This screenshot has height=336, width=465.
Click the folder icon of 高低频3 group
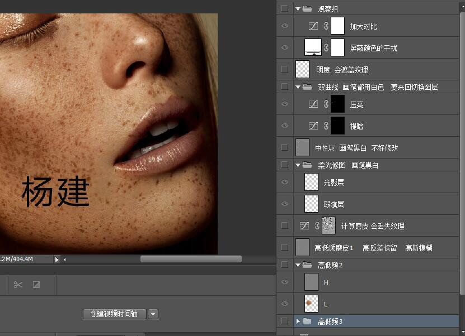pyautogui.click(x=307, y=321)
